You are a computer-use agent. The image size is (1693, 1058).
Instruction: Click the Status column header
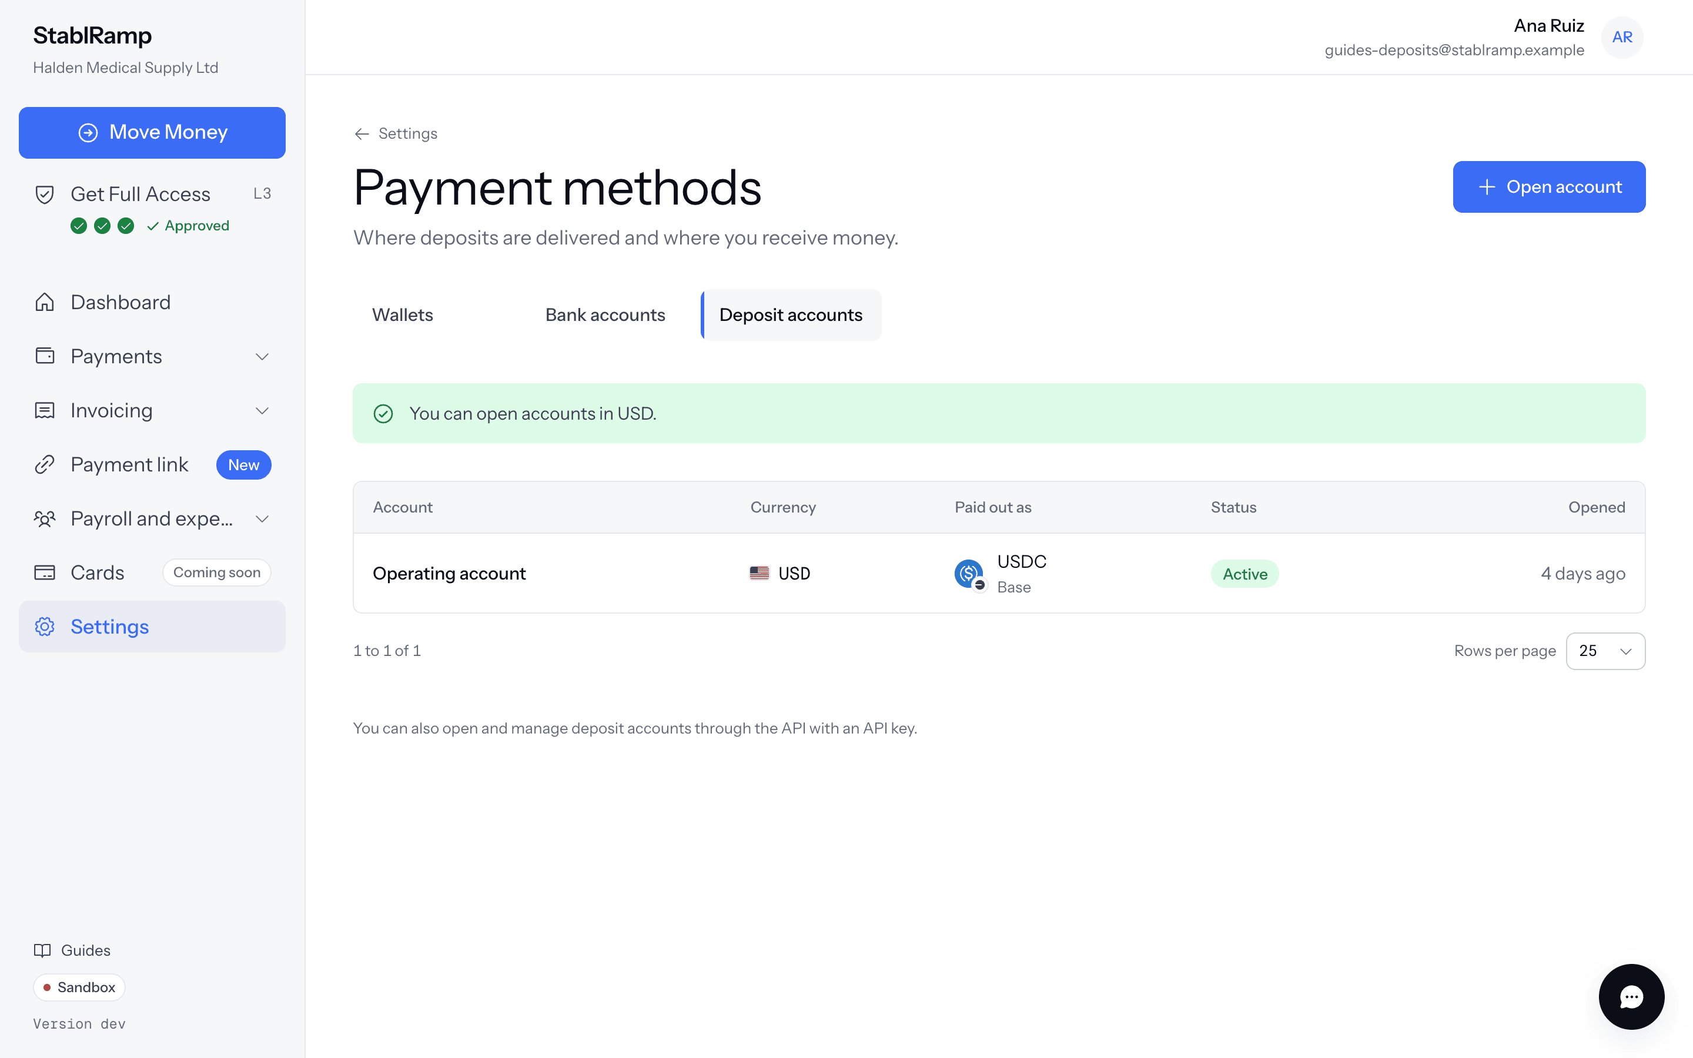pos(1233,507)
